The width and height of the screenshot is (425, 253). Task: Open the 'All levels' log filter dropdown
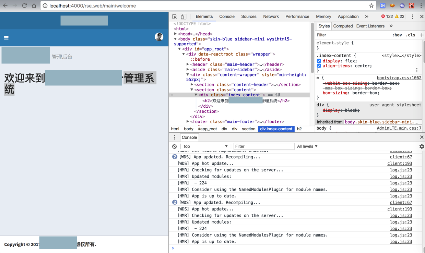coord(307,146)
